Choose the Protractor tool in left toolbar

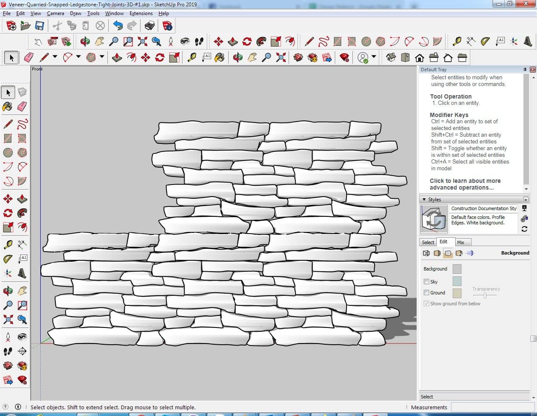(x=8, y=259)
